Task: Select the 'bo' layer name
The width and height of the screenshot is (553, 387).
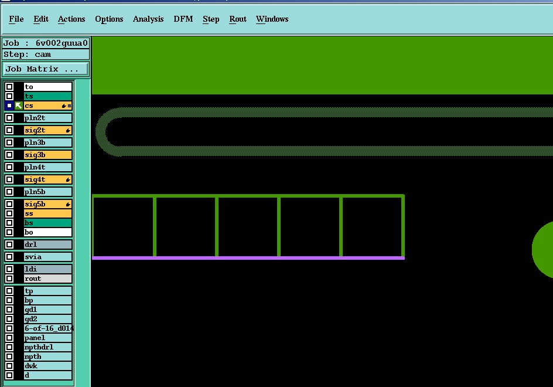Action: click(x=47, y=232)
